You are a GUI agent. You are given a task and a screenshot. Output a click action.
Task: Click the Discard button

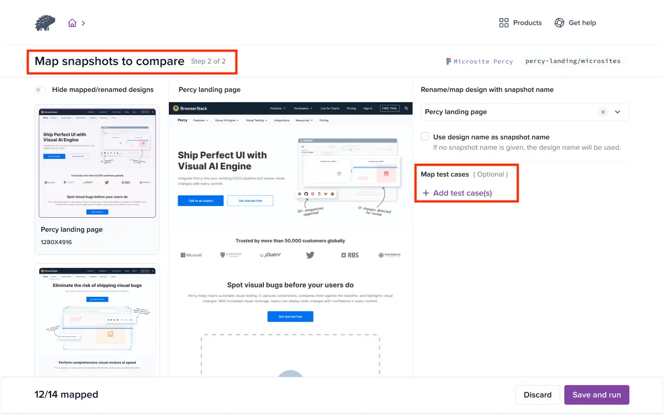[x=537, y=395]
